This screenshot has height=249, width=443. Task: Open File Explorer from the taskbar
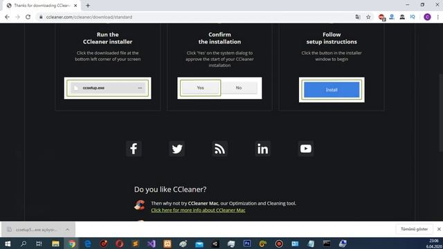point(55,243)
